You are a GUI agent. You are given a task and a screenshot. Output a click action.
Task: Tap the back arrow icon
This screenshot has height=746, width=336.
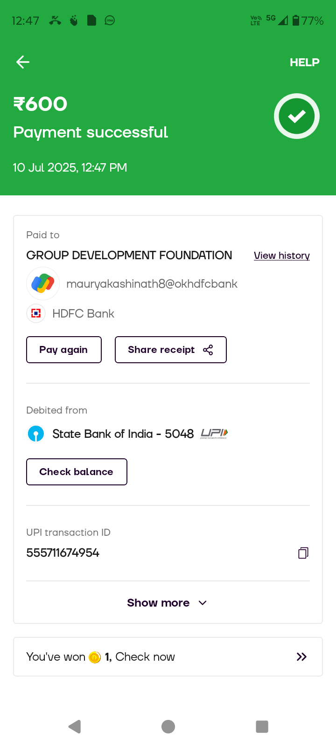(23, 62)
